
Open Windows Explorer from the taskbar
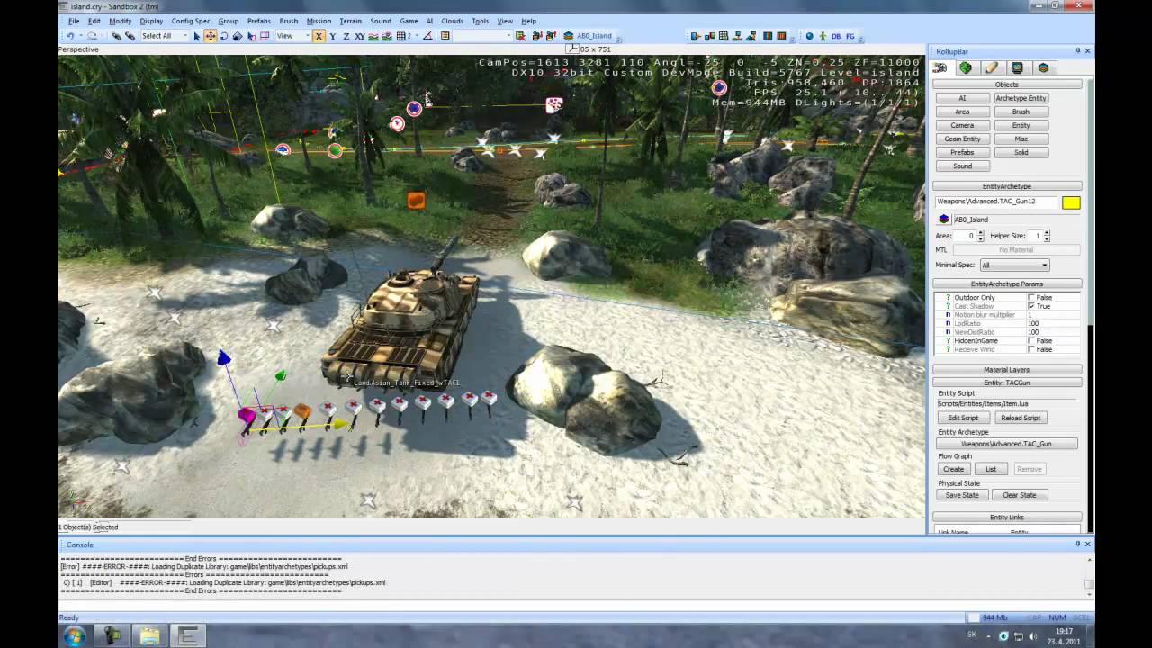149,636
